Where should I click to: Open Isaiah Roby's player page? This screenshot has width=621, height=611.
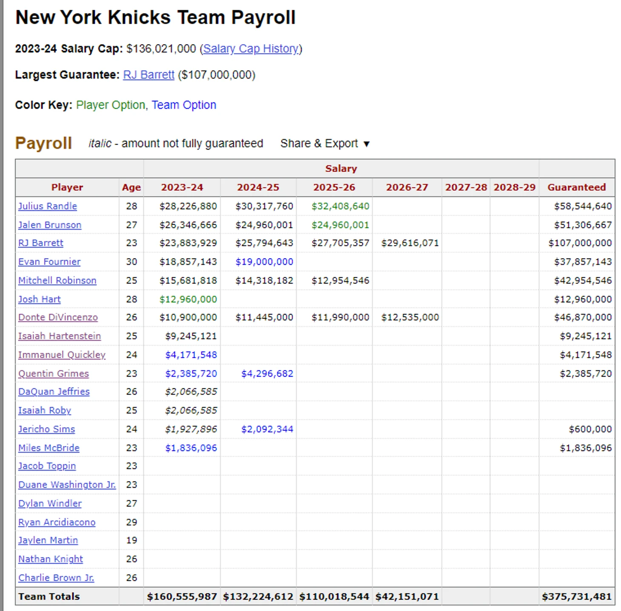(45, 410)
